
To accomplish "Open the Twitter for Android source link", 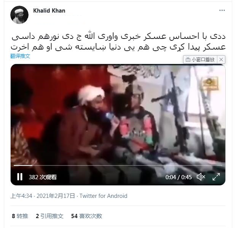I will (x=103, y=196).
